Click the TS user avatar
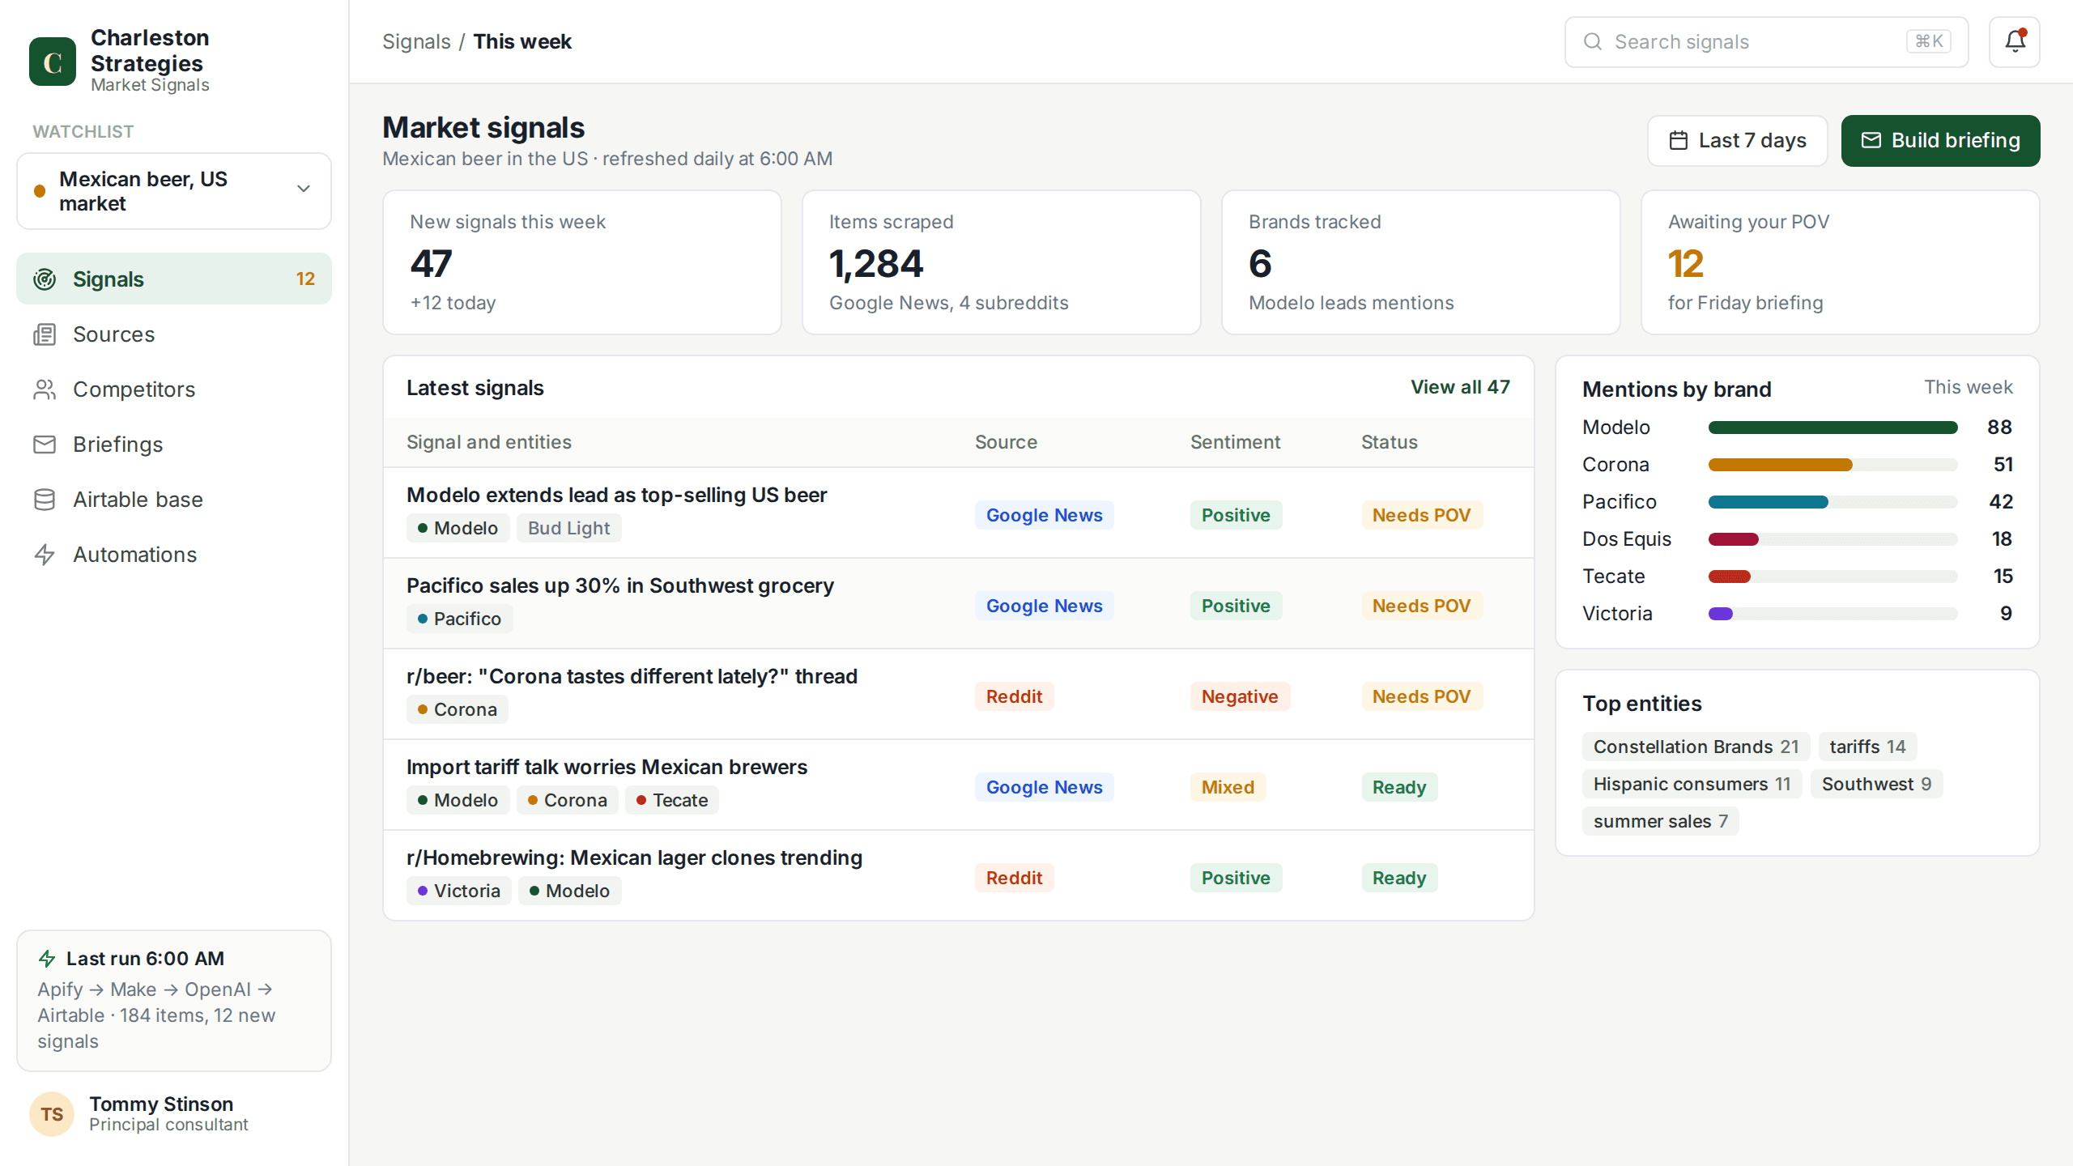This screenshot has width=2073, height=1166. point(52,1114)
